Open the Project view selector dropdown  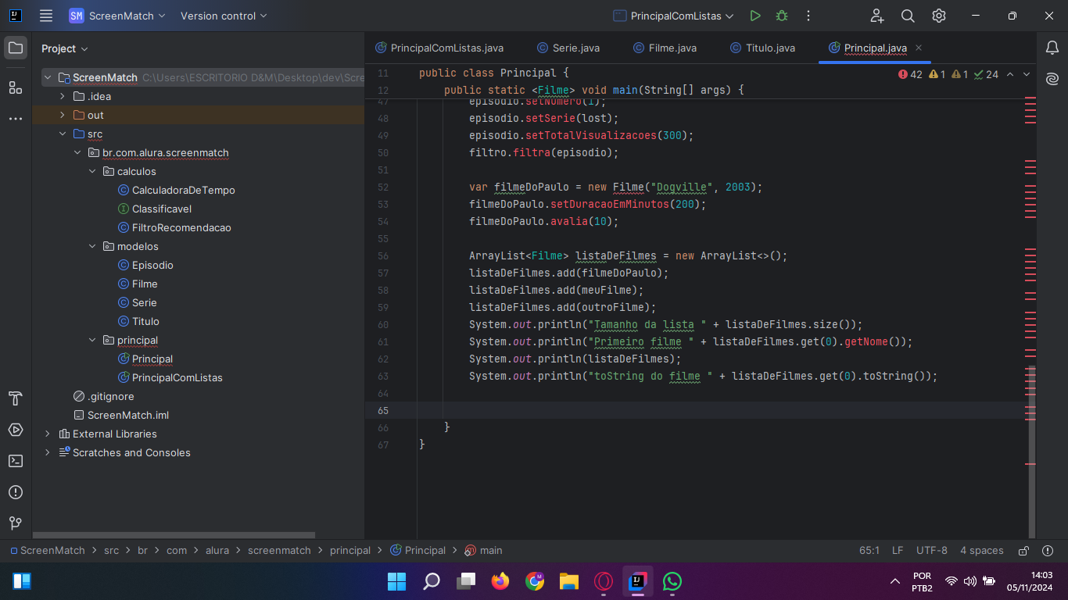(64, 48)
